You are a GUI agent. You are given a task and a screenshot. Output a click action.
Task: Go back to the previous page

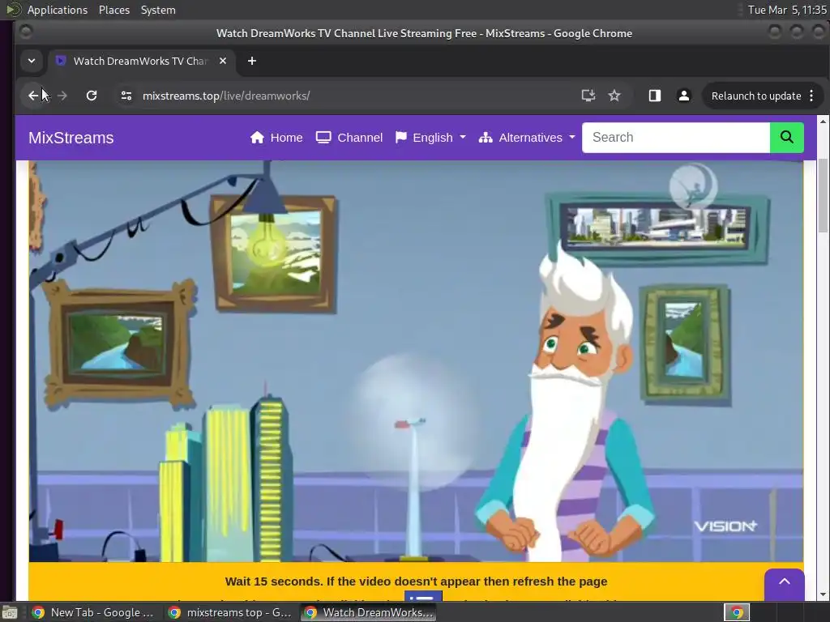33,96
